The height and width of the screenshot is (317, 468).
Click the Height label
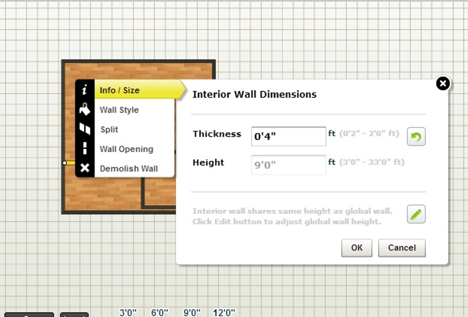pyautogui.click(x=208, y=162)
